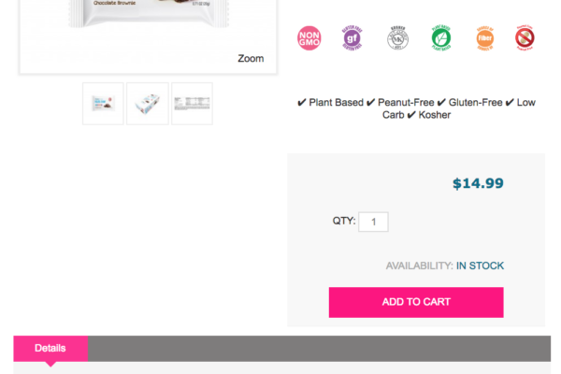Click the Zoom link on product image
This screenshot has height=374, width=561.
(x=251, y=58)
